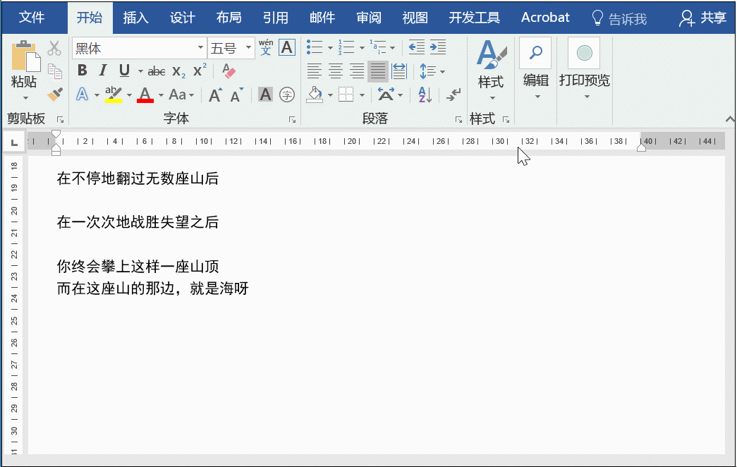Screen dimensions: 737x467
Task: Toggle Bold formatting
Action: tap(83, 71)
